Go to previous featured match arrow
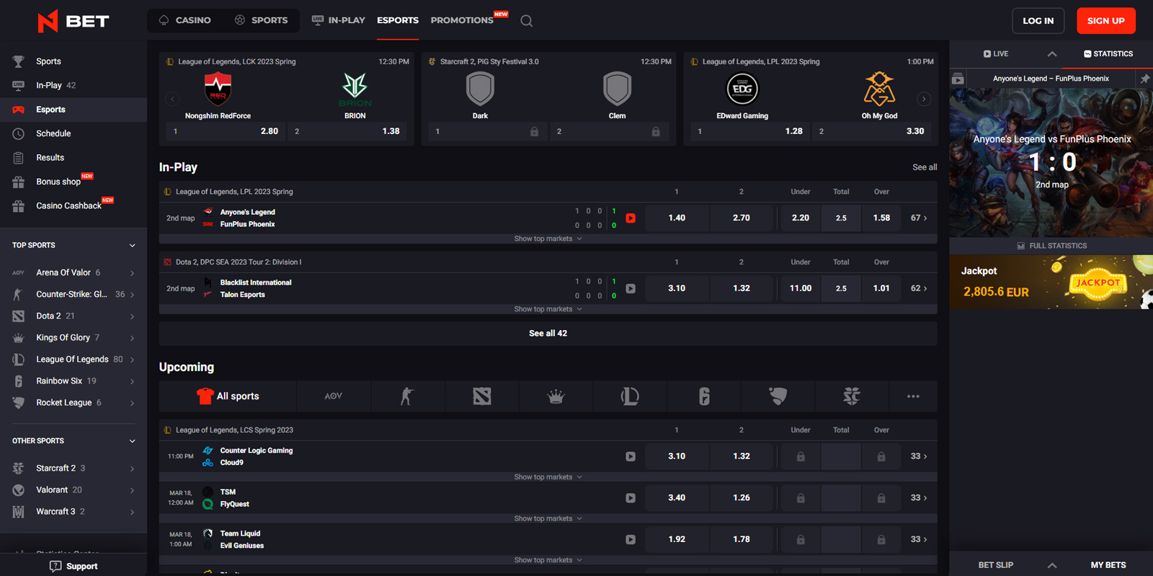Screen dimensions: 1153x576 pos(172,99)
